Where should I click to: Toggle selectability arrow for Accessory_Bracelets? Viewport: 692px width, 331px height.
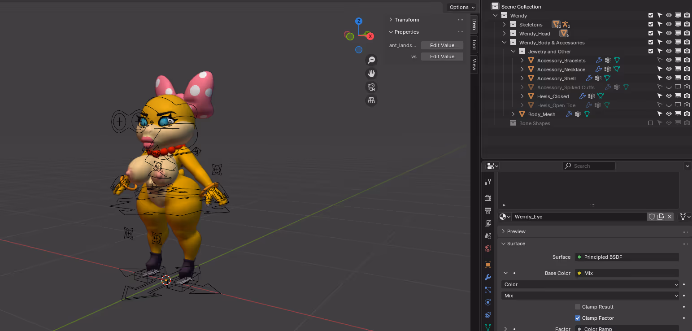[x=660, y=61]
